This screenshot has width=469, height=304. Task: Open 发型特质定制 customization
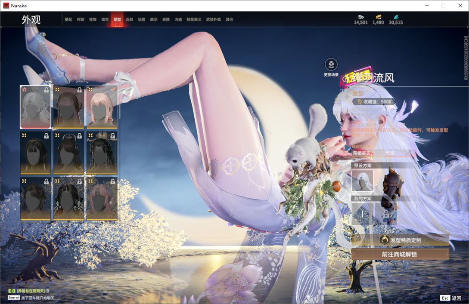[x=400, y=240]
